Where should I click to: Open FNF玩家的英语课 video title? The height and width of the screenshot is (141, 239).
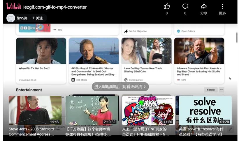pos(145,132)
